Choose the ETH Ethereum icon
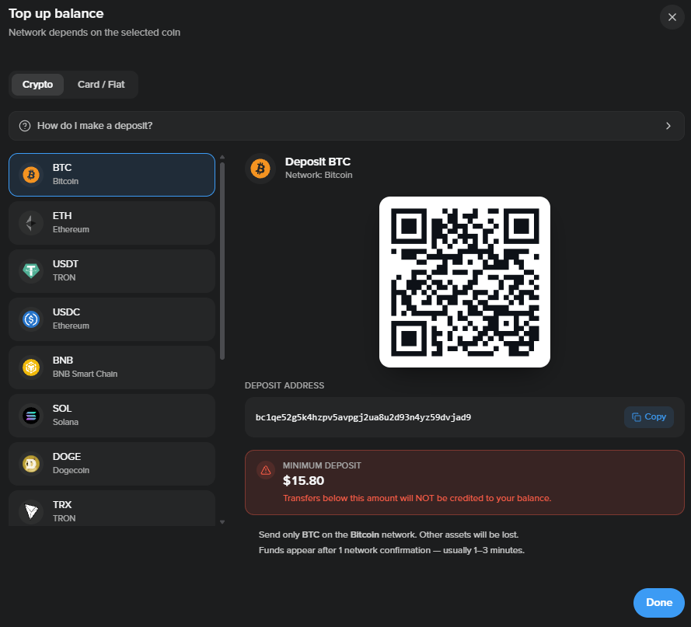 tap(31, 223)
